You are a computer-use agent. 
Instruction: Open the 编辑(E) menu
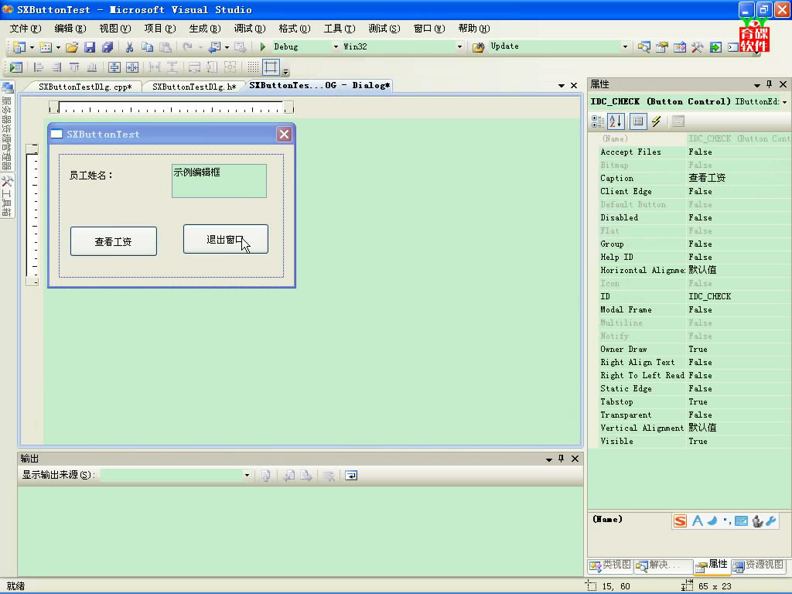click(70, 29)
